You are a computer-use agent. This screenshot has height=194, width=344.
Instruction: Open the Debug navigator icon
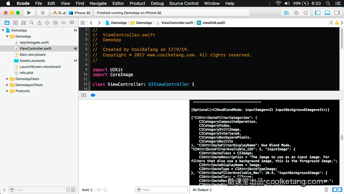click(x=55, y=23)
